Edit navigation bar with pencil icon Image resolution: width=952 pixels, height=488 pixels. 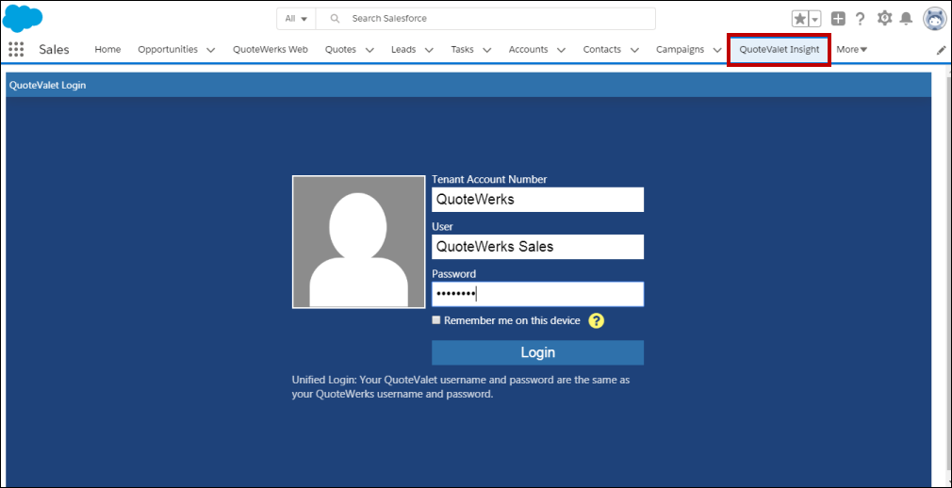coord(941,50)
